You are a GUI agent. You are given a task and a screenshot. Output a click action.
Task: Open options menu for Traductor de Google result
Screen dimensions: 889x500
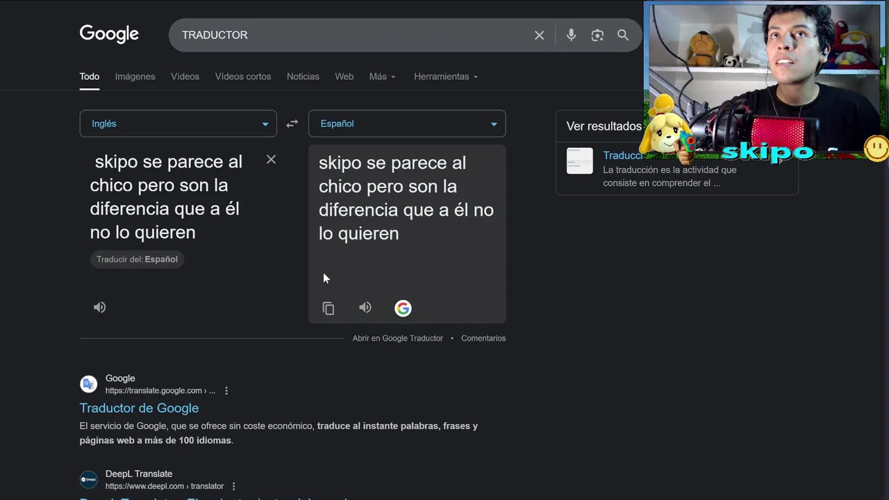pos(226,391)
